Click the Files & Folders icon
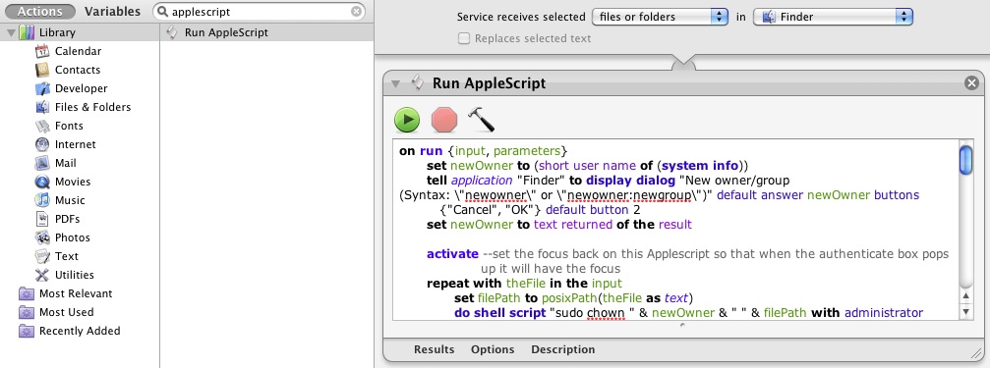990x368 pixels. [x=42, y=107]
